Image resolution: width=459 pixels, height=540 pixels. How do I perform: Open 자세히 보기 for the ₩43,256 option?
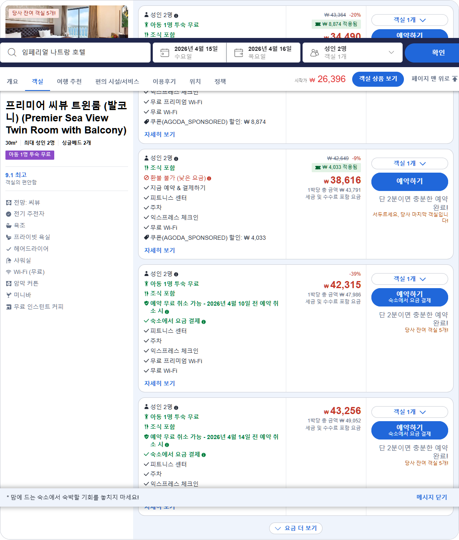click(x=159, y=506)
